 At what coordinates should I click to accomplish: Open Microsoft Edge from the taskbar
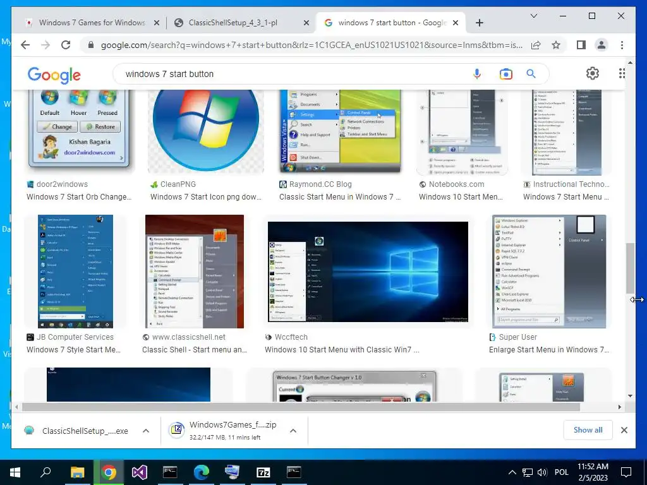(x=202, y=472)
